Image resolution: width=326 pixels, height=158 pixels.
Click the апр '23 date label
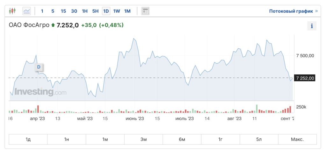click(x=38, y=119)
